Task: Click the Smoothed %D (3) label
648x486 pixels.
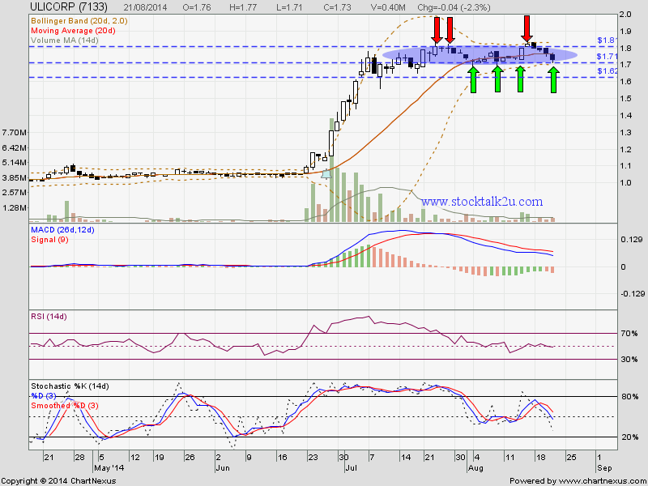Action: click(65, 406)
